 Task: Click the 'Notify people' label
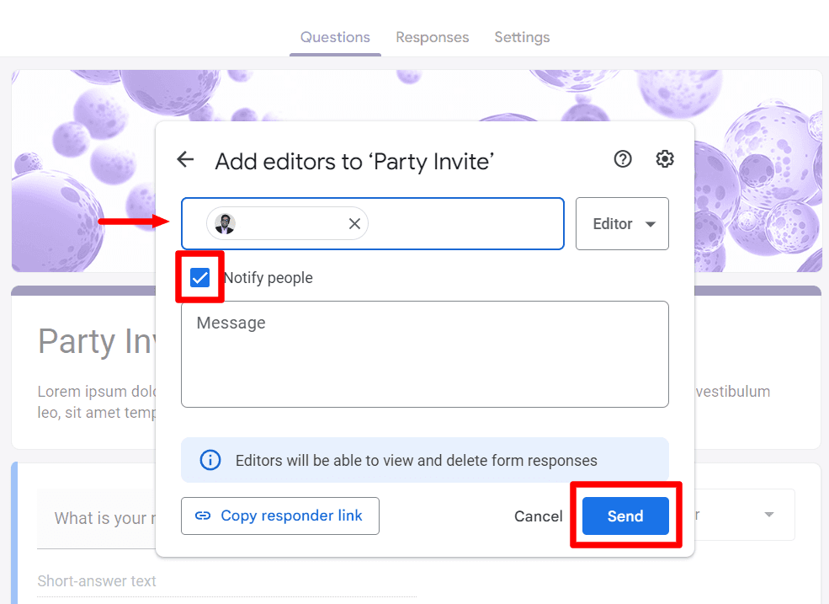click(268, 278)
